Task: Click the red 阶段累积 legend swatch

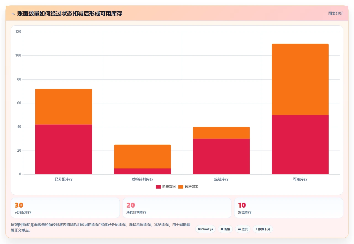Action: 158,187
